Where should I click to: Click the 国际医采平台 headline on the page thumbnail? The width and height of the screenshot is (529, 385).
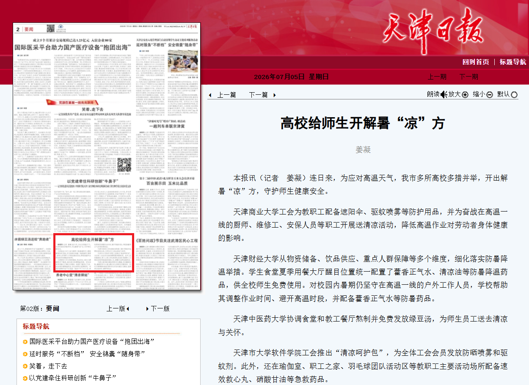[72, 47]
